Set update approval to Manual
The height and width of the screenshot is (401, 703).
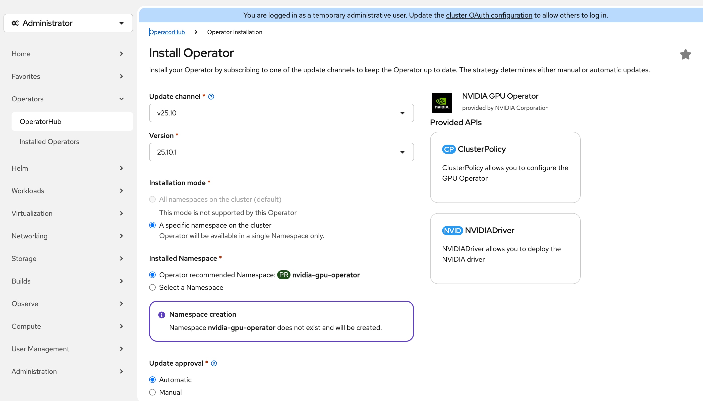point(152,392)
